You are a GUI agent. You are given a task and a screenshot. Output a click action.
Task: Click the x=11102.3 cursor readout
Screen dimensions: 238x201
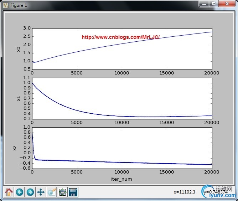tap(185, 192)
